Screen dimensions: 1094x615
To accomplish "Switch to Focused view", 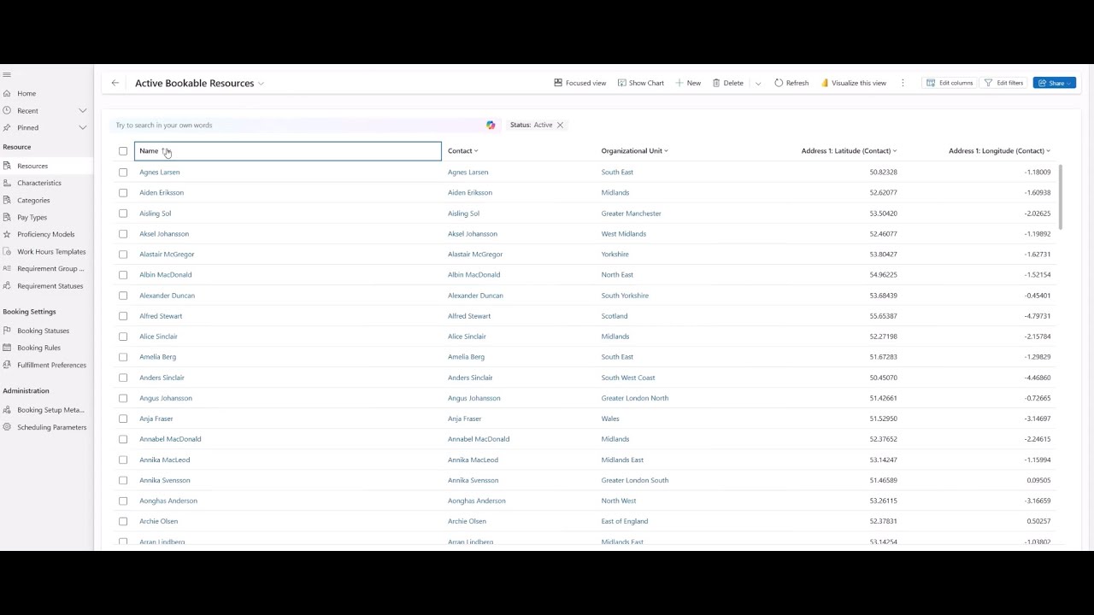I will (579, 83).
